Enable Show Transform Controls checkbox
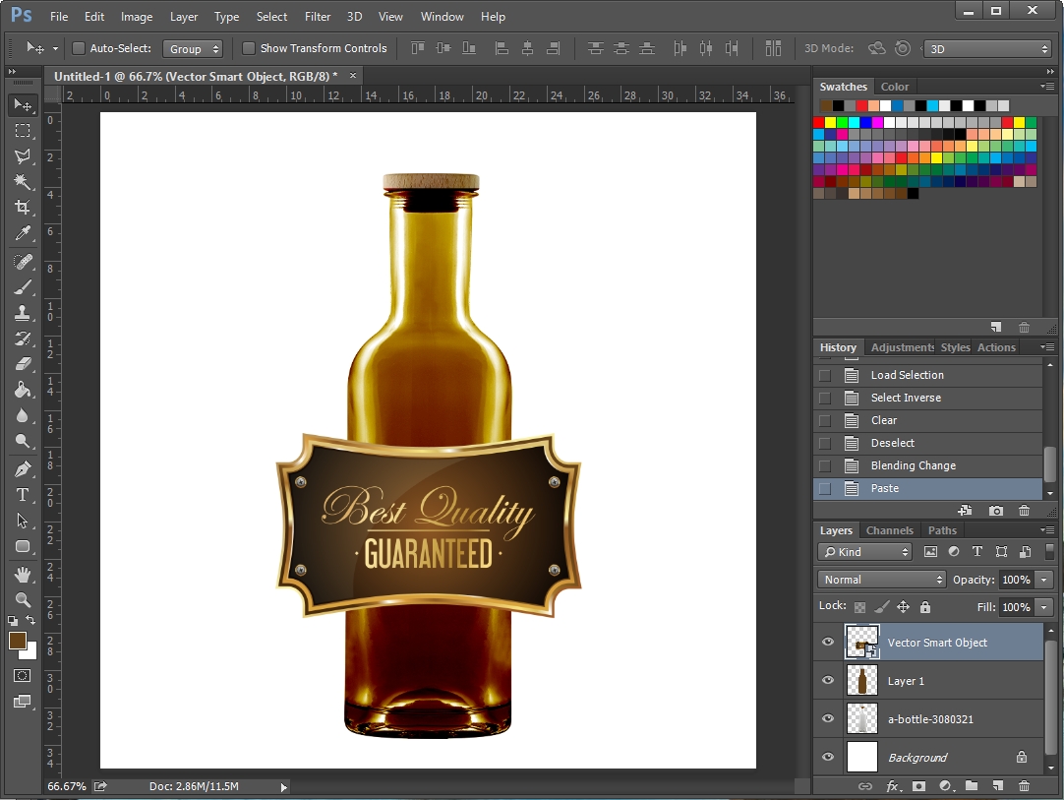Viewport: 1064px width, 800px height. (249, 48)
